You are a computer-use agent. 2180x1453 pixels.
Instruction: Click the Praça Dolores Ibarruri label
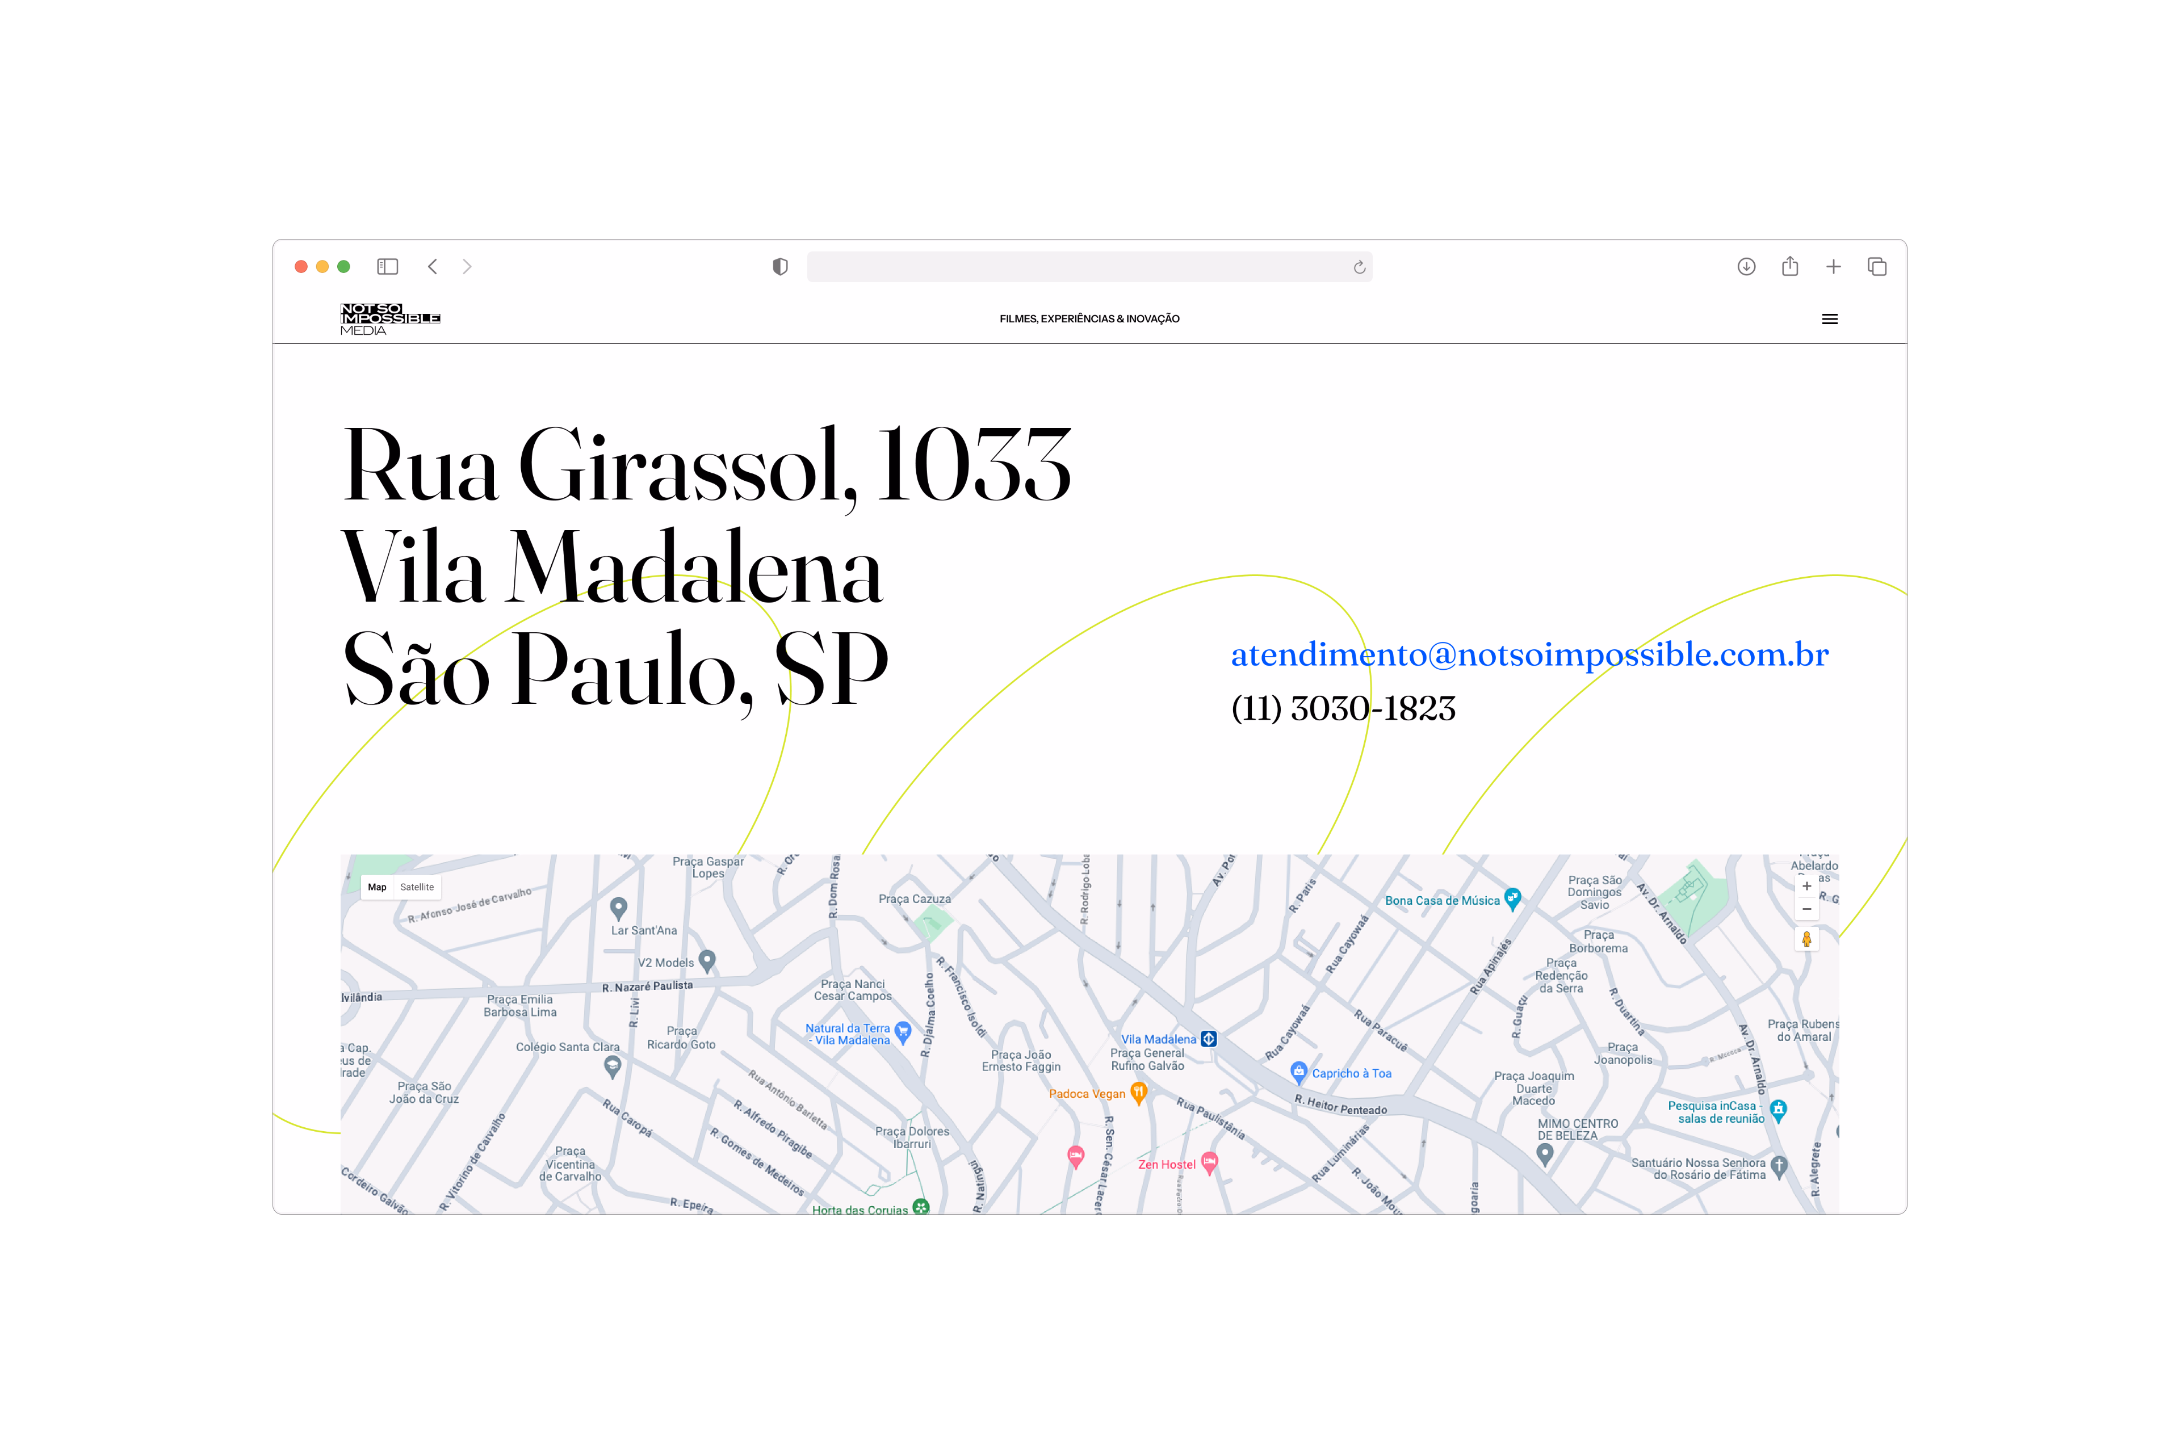(912, 1138)
